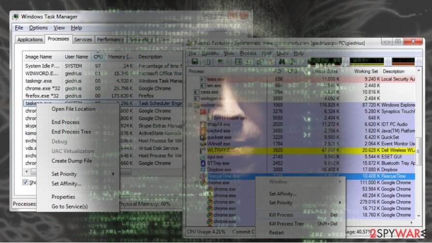Click the jusched.exe Java icon
The width and height of the screenshot is (432, 243).
[x=203, y=131]
